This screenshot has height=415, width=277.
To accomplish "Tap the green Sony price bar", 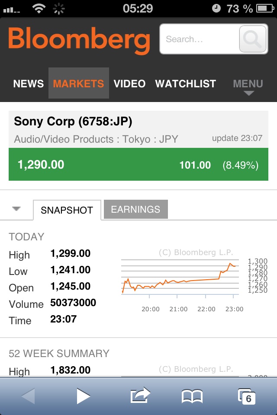I will coord(138,165).
